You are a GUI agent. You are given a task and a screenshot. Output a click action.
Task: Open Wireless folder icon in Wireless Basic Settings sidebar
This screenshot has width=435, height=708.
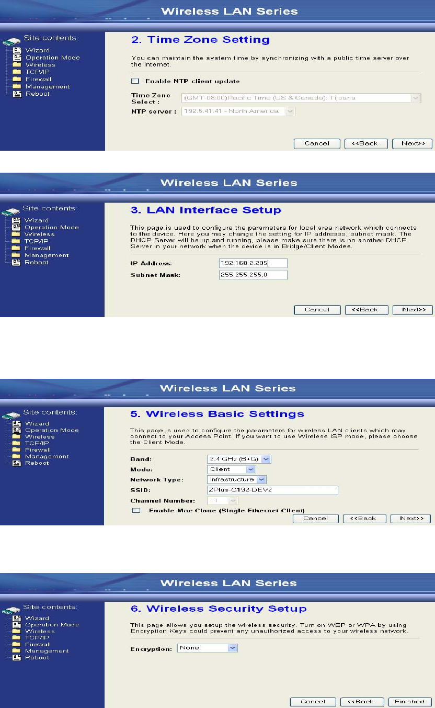point(17,436)
